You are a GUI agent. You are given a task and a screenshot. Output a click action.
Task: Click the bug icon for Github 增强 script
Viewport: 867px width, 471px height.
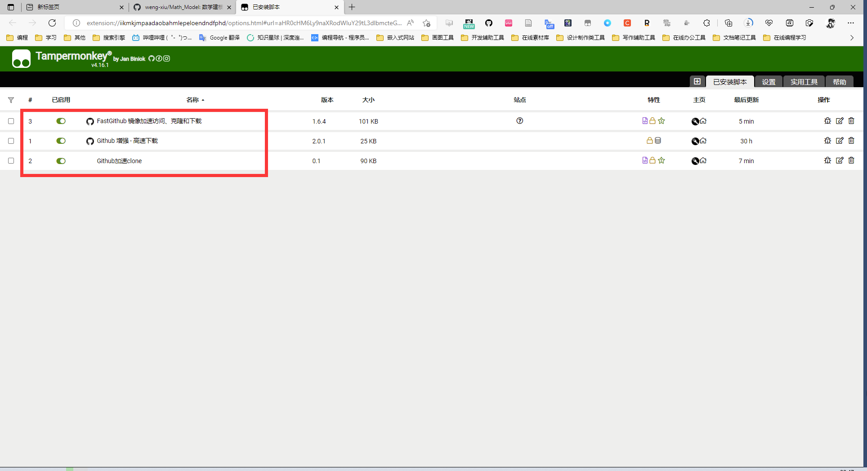827,141
